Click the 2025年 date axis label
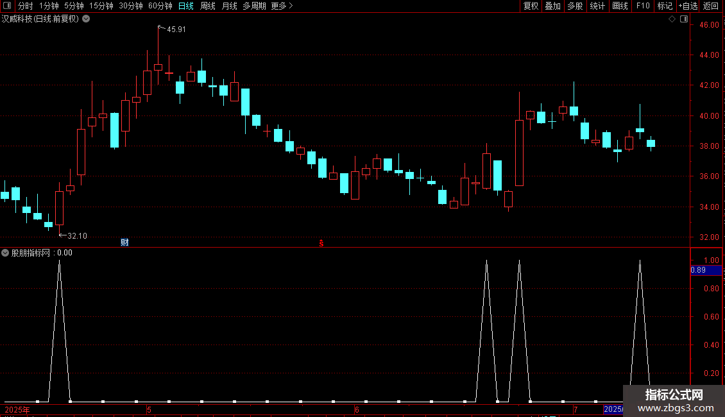 pos(17,409)
